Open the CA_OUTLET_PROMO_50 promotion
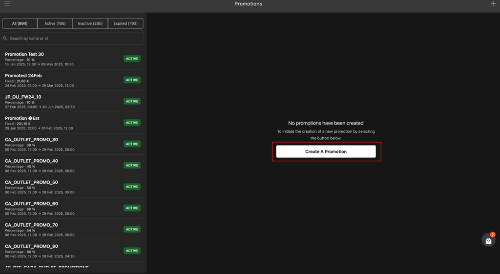The height and width of the screenshot is (274, 500). coord(73,187)
